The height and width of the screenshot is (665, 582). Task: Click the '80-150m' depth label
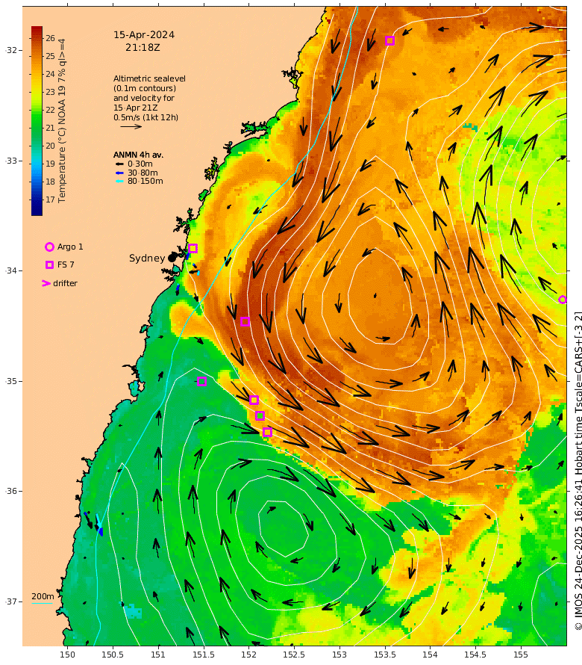pyautogui.click(x=145, y=181)
